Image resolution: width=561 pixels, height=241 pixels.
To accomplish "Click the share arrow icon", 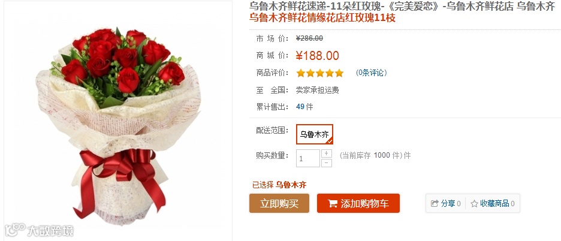I will click(x=435, y=203).
